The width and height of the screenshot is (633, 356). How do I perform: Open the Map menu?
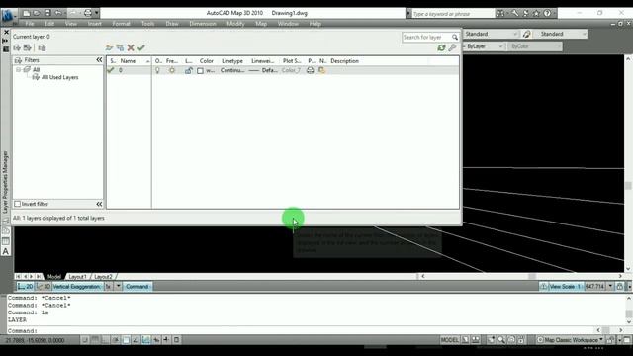click(261, 24)
